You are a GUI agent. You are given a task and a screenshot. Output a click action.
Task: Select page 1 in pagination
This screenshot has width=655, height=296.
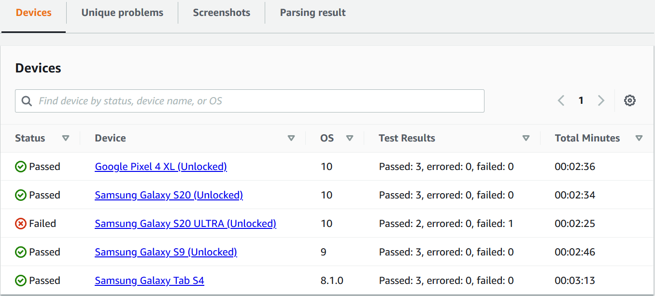(581, 100)
